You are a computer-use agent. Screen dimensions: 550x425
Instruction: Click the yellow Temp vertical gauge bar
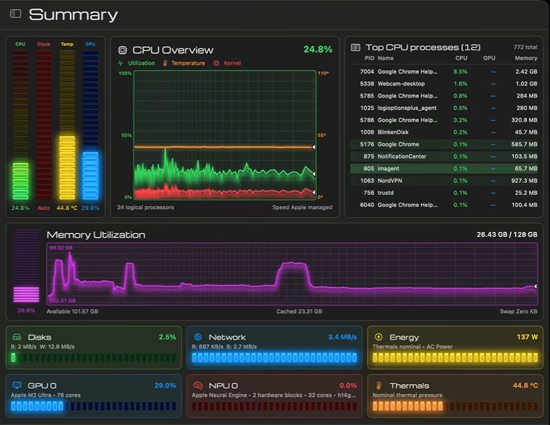click(x=67, y=125)
